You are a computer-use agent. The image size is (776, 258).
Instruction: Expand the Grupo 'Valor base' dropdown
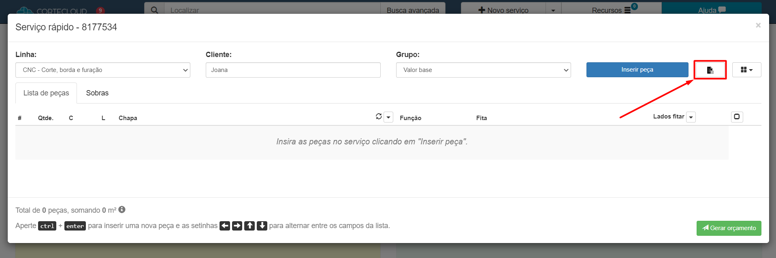click(x=483, y=70)
